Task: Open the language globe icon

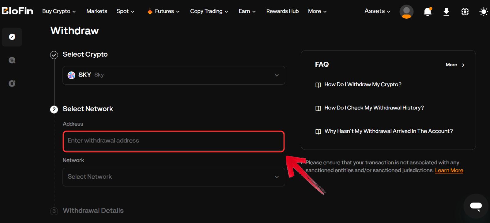Action: click(465, 12)
